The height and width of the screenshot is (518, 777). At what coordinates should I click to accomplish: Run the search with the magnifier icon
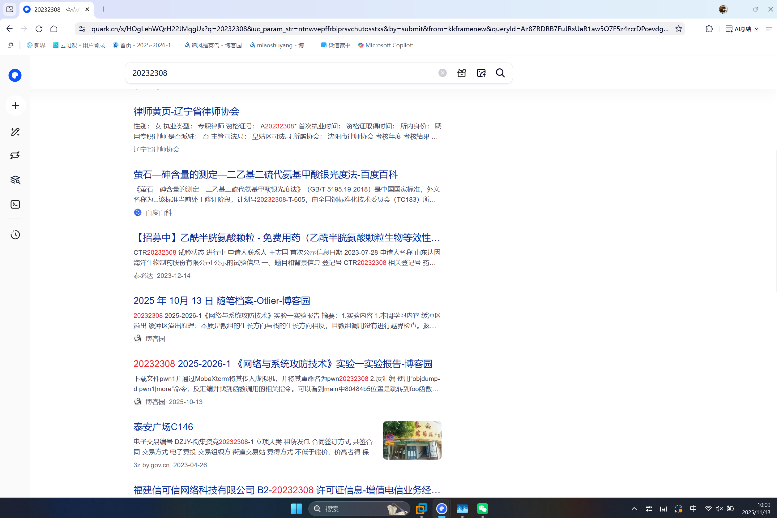click(x=500, y=73)
